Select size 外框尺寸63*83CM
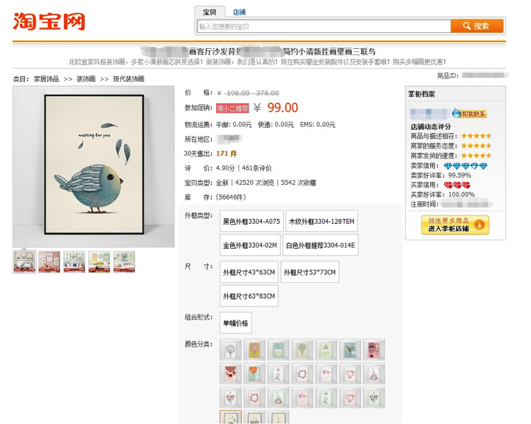The width and height of the screenshot is (531, 424). (249, 296)
